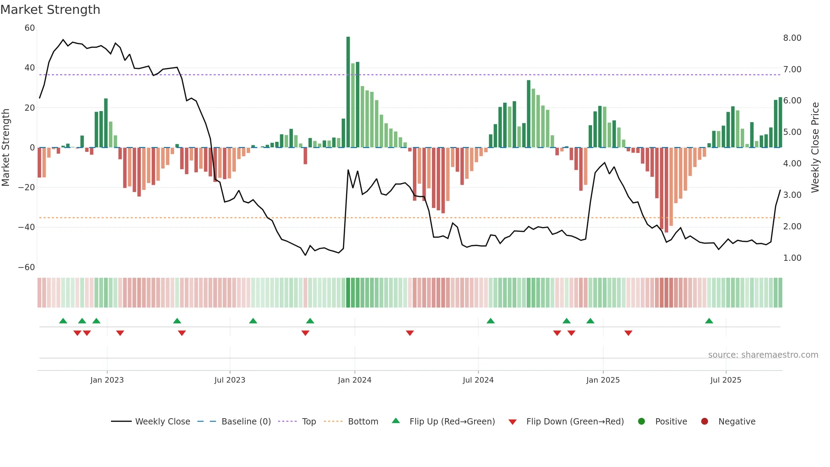Select the flip up marker just after Jul 2024
Screen dimensions: 830x467
click(x=490, y=321)
